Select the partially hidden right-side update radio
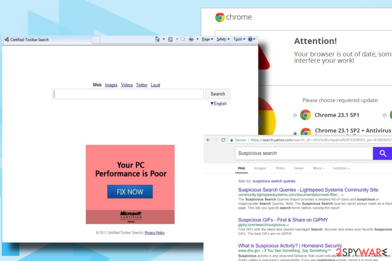Screen dimensions: 392x261 [x=385, y=115]
